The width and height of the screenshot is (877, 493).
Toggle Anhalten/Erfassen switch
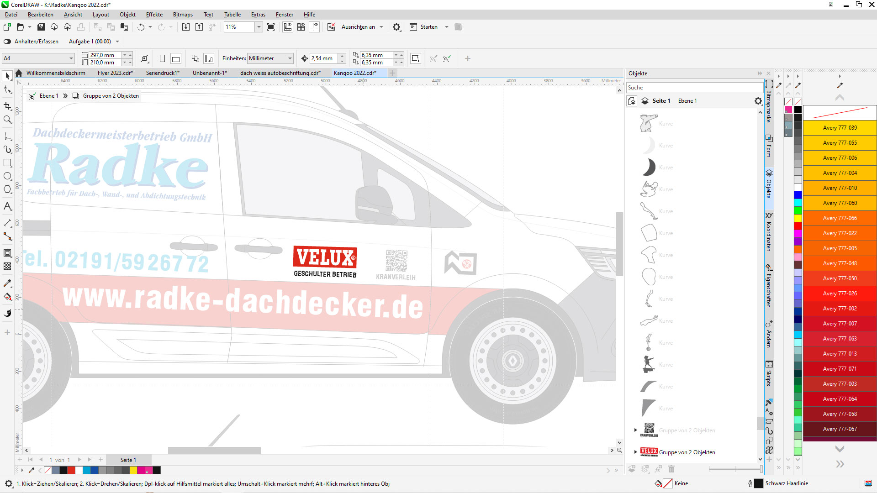coord(7,42)
